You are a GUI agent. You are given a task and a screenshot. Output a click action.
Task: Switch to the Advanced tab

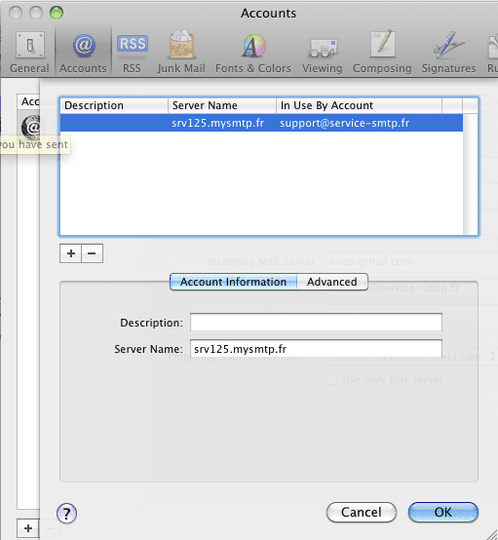pos(332,282)
